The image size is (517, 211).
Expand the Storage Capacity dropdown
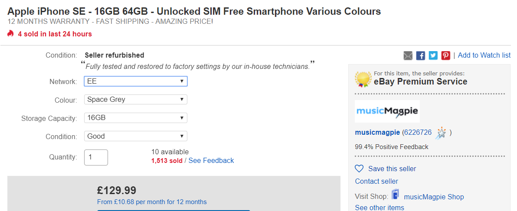tap(135, 118)
